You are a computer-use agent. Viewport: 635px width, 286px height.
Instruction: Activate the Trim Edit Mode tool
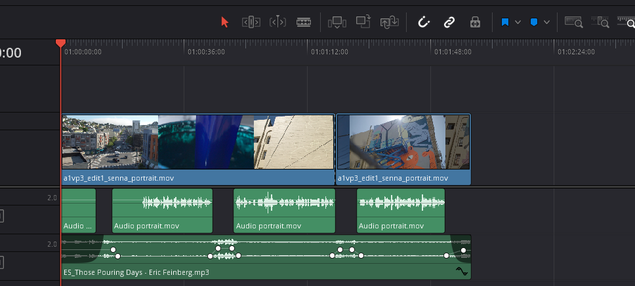point(251,22)
